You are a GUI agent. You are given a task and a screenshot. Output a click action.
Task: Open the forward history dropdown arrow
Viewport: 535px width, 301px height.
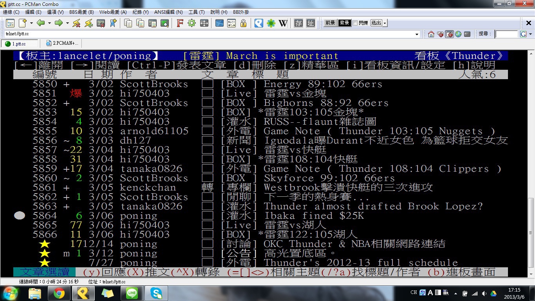[x=67, y=23]
